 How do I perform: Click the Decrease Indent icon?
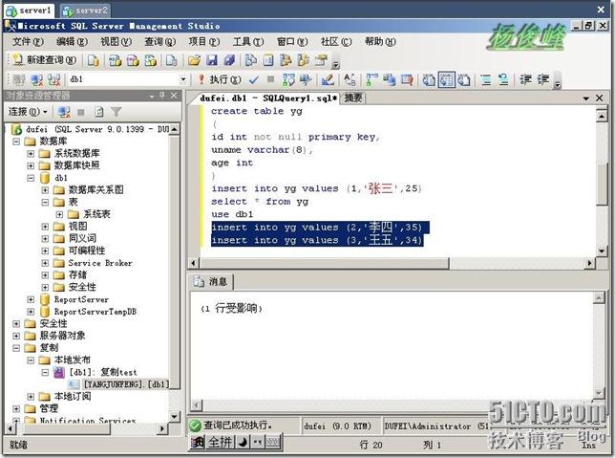point(525,79)
